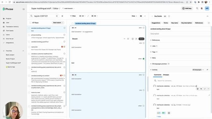Screen dimensions: 212x119
Task: Toggle the en zero plural status circle
Action: [x=143, y=28]
